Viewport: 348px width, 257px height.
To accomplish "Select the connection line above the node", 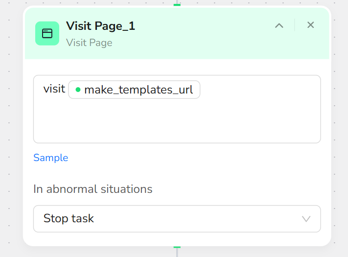I will pos(177,1).
